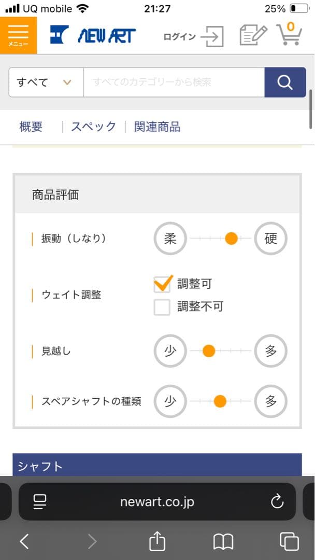Tap the Safari share icon

click(x=157, y=542)
